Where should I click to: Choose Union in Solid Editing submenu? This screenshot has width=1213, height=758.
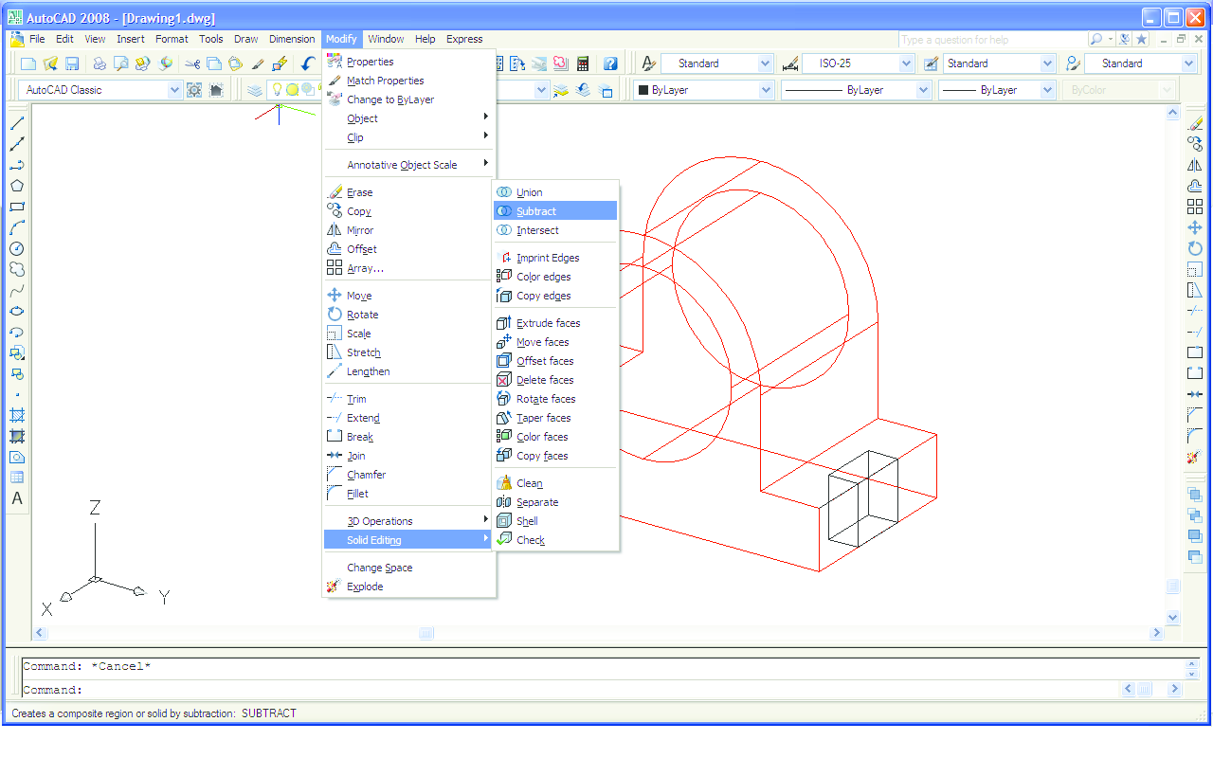556,192
